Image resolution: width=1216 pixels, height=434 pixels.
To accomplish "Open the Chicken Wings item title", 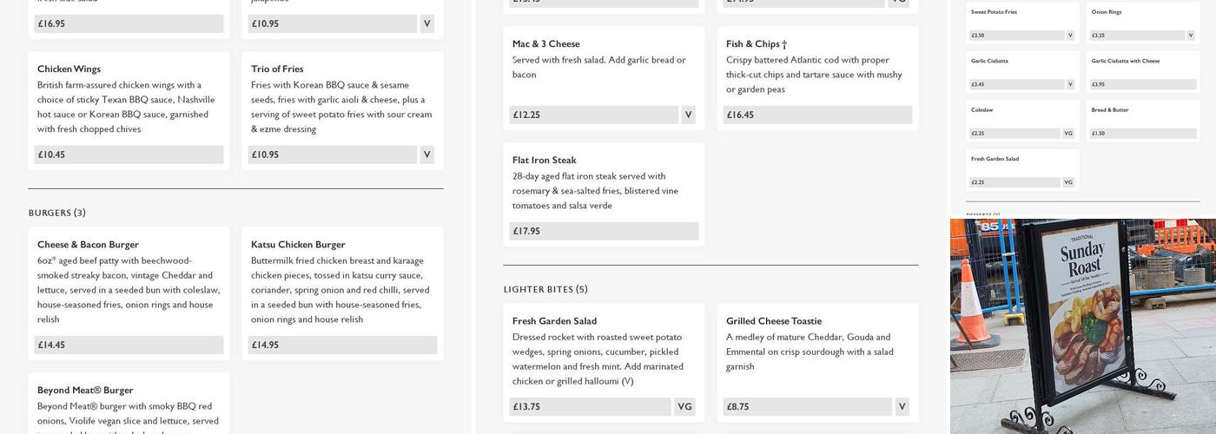I will pos(69,69).
